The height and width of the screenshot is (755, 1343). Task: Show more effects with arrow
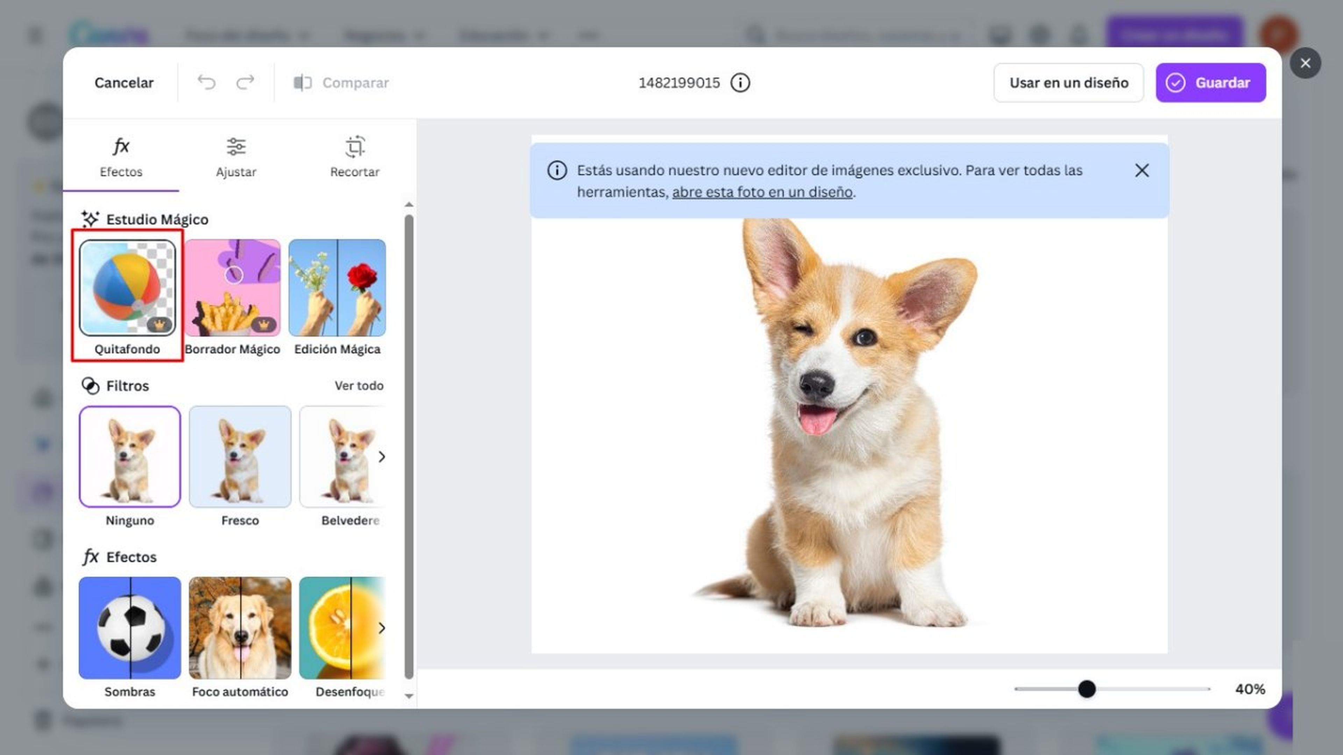pos(382,628)
